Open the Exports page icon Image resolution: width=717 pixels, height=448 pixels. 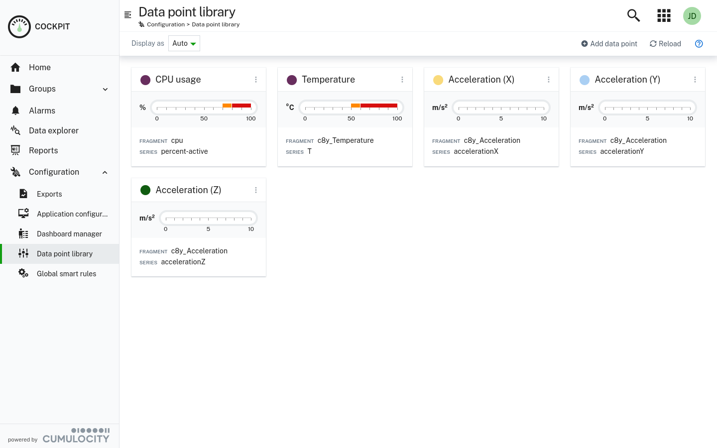(23, 194)
